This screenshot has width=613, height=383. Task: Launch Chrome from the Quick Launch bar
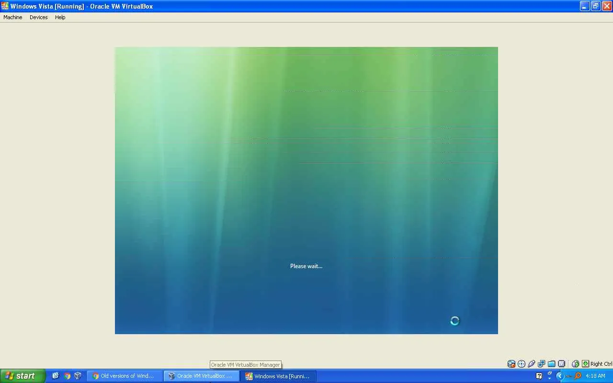tap(67, 376)
